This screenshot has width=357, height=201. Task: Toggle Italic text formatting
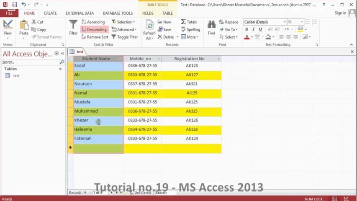pyautogui.click(x=254, y=29)
